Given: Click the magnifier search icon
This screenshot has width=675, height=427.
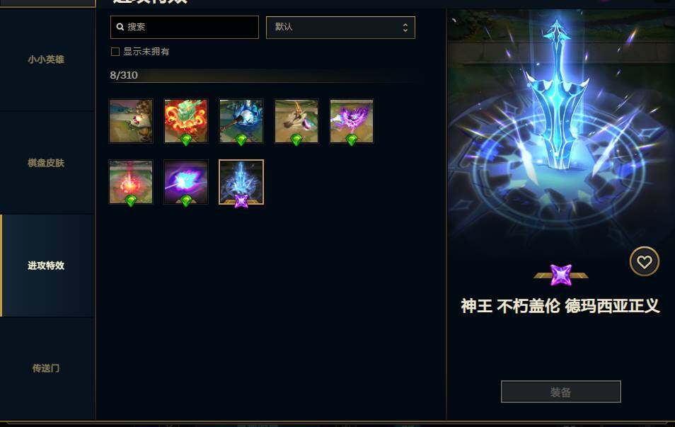Looking at the screenshot, I should coord(120,27).
